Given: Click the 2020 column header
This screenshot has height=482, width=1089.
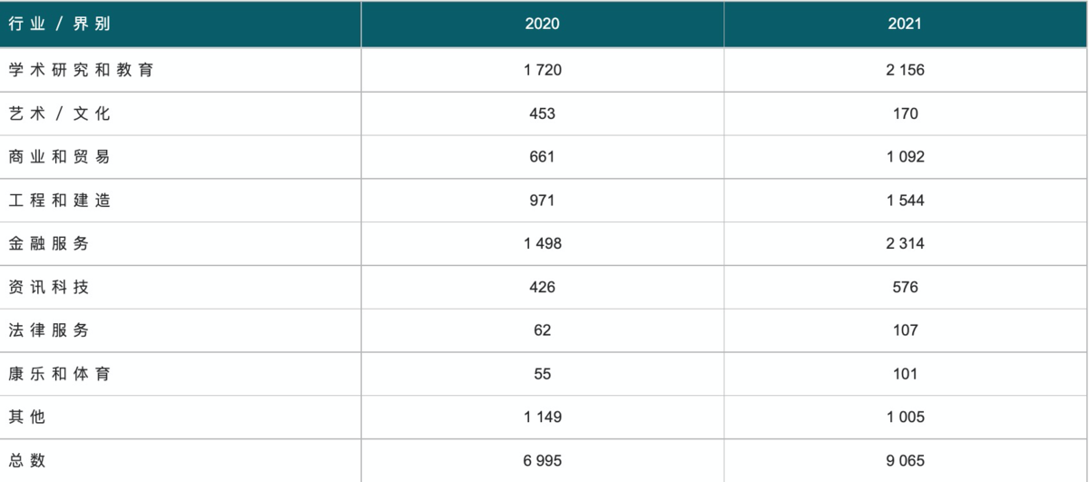Looking at the screenshot, I should (x=543, y=24).
